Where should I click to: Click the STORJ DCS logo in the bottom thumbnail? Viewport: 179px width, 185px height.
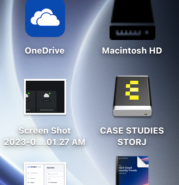pos(34,167)
